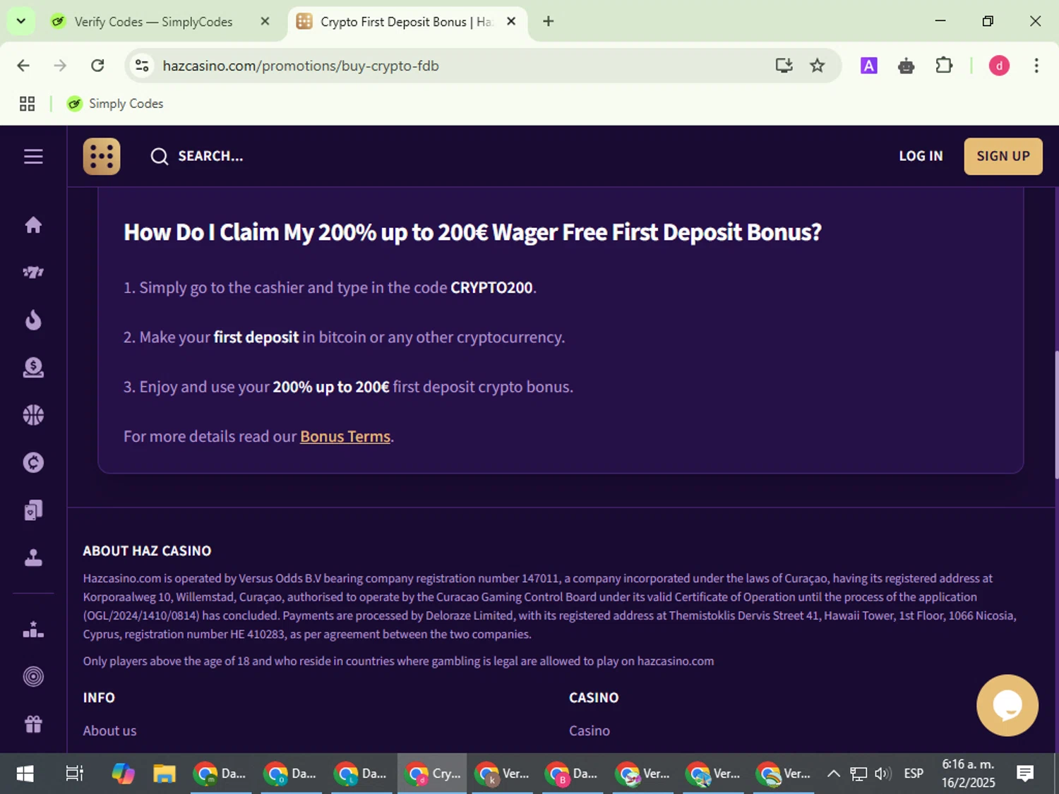
Task: Click the install app icon in address bar
Action: 784,66
